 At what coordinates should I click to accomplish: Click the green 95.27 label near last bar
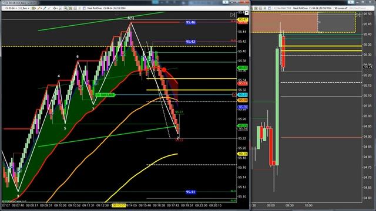coord(179,112)
